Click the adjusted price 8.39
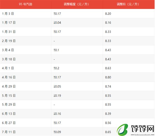 pyautogui.click(x=108, y=114)
